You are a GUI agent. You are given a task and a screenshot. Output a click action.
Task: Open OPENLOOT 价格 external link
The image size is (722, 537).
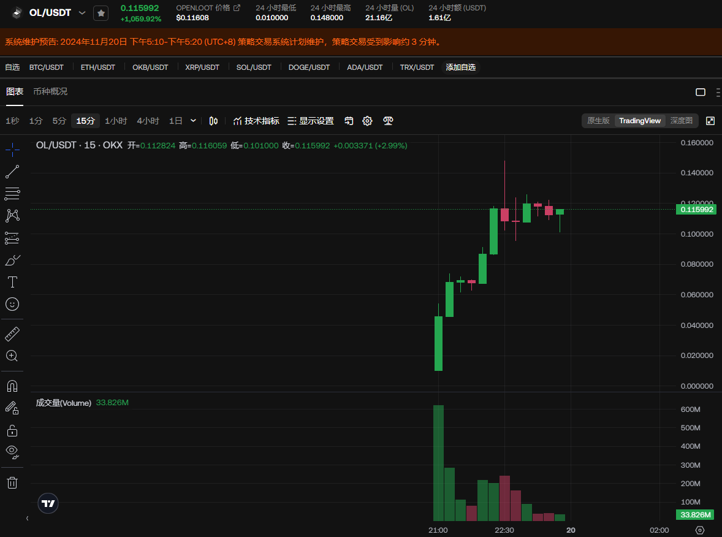pyautogui.click(x=237, y=8)
